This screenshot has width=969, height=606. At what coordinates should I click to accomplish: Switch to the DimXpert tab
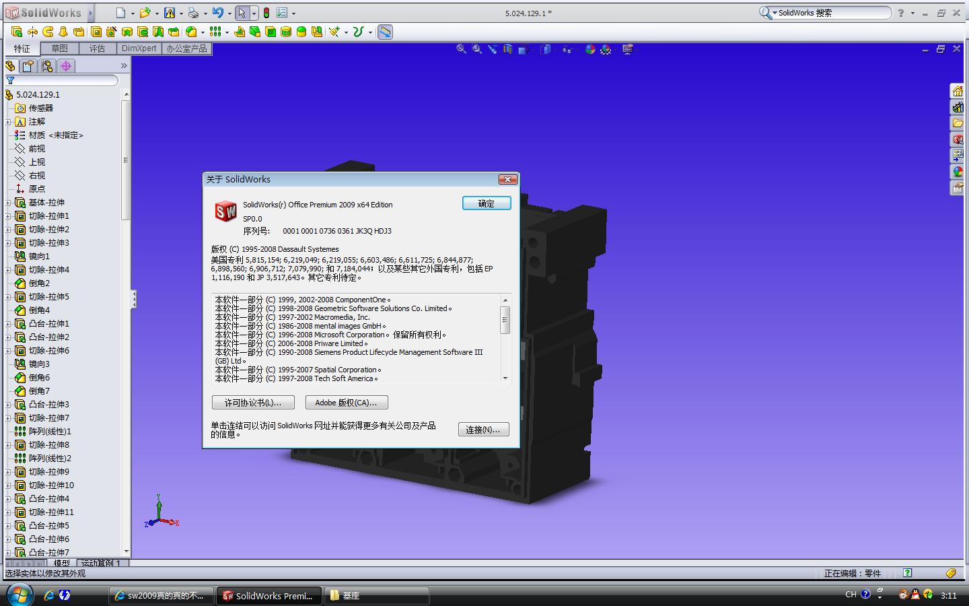[139, 48]
